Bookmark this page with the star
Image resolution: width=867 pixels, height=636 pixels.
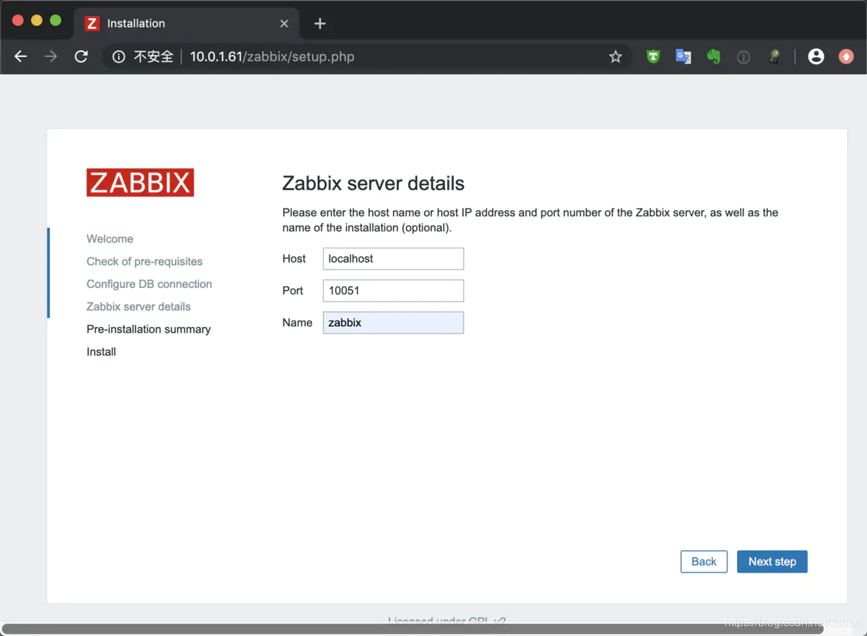(616, 56)
